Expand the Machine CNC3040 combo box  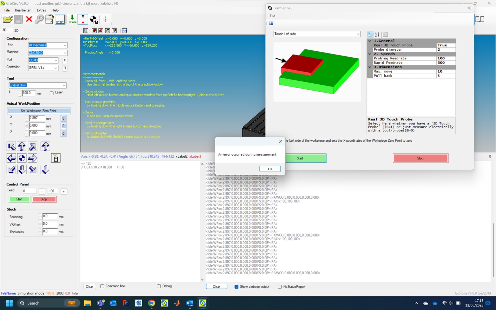65,53
